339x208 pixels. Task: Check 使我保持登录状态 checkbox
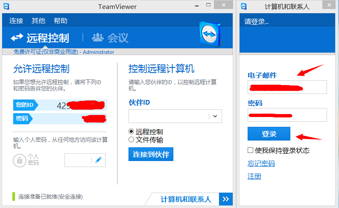(250, 150)
